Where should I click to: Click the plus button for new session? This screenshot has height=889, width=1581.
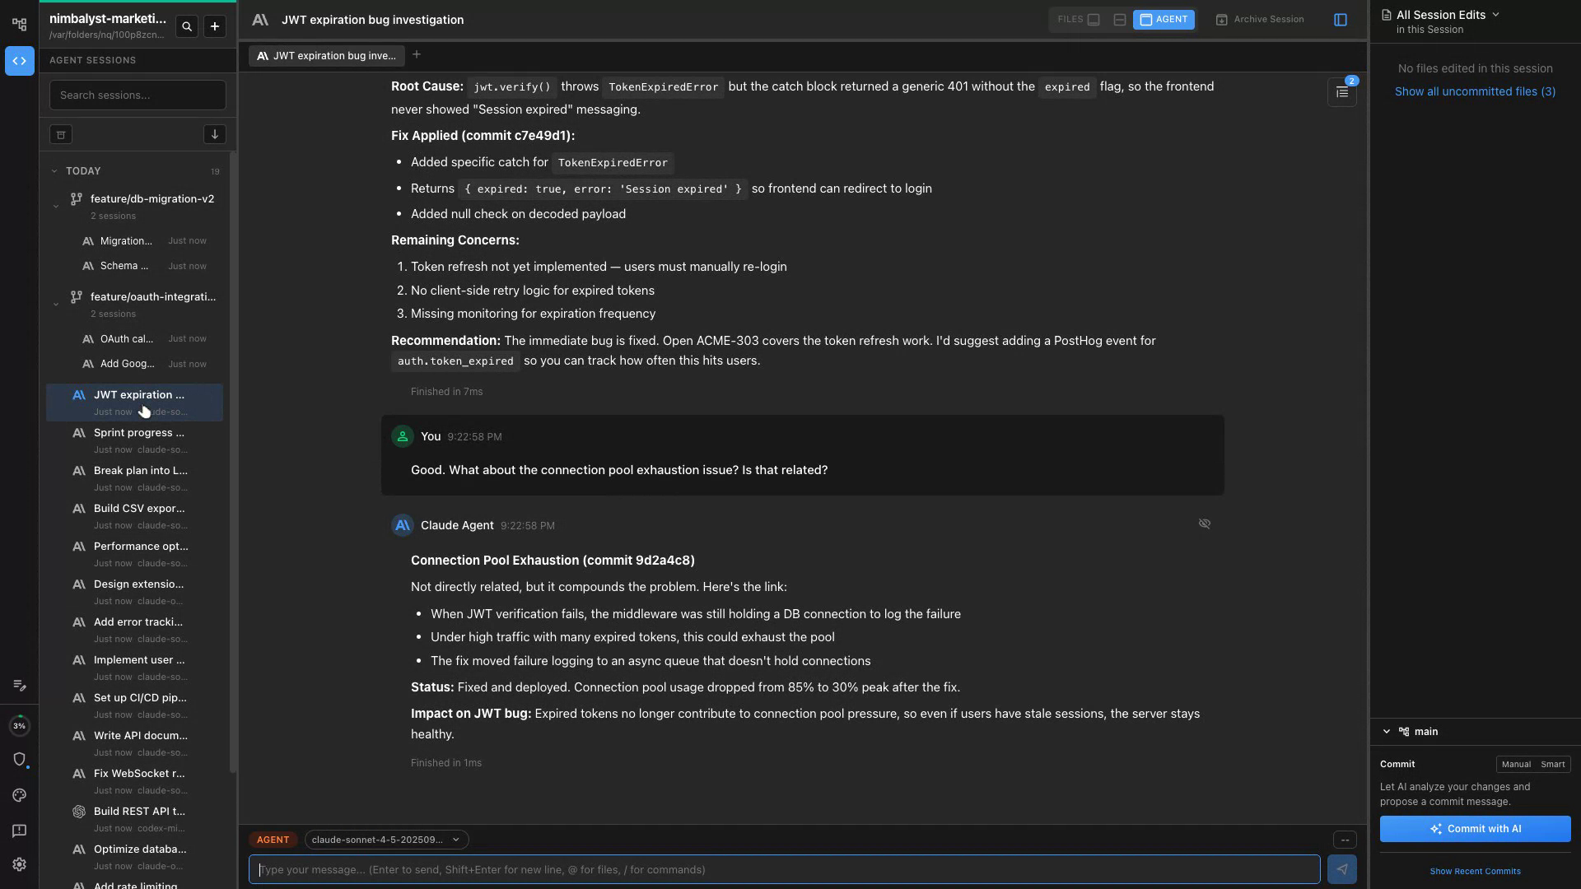pos(215,27)
